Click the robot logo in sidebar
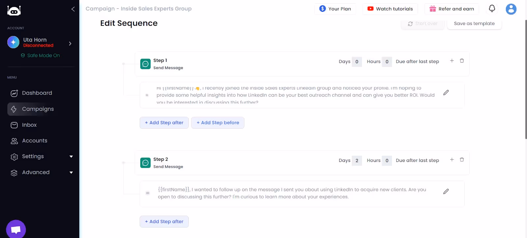The height and width of the screenshot is (238, 527). pyautogui.click(x=14, y=11)
